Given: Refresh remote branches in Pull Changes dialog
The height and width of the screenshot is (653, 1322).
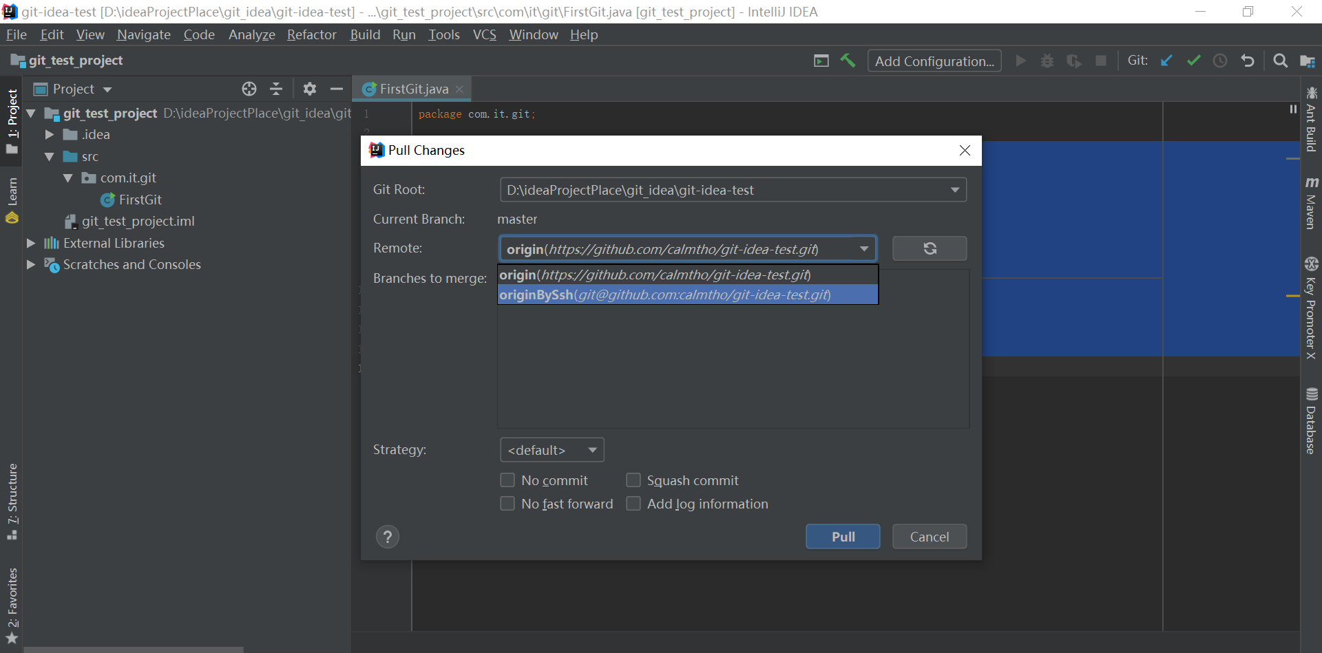Looking at the screenshot, I should pyautogui.click(x=930, y=248).
